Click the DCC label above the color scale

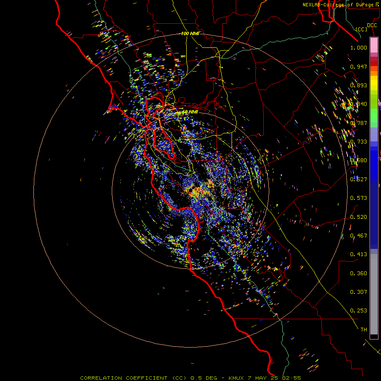[372, 25]
